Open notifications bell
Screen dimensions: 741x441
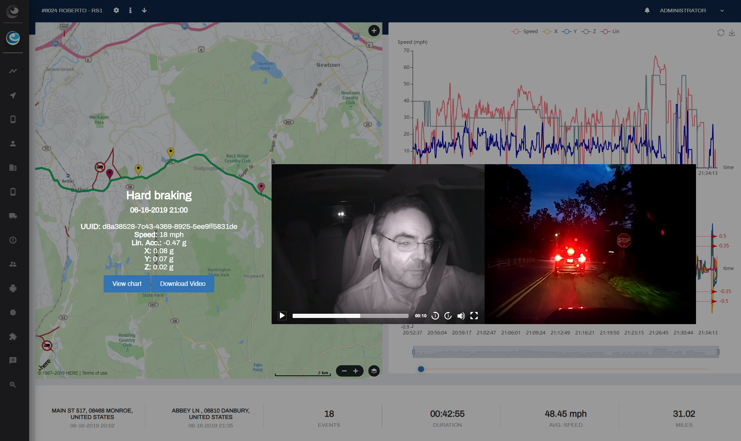tap(647, 10)
